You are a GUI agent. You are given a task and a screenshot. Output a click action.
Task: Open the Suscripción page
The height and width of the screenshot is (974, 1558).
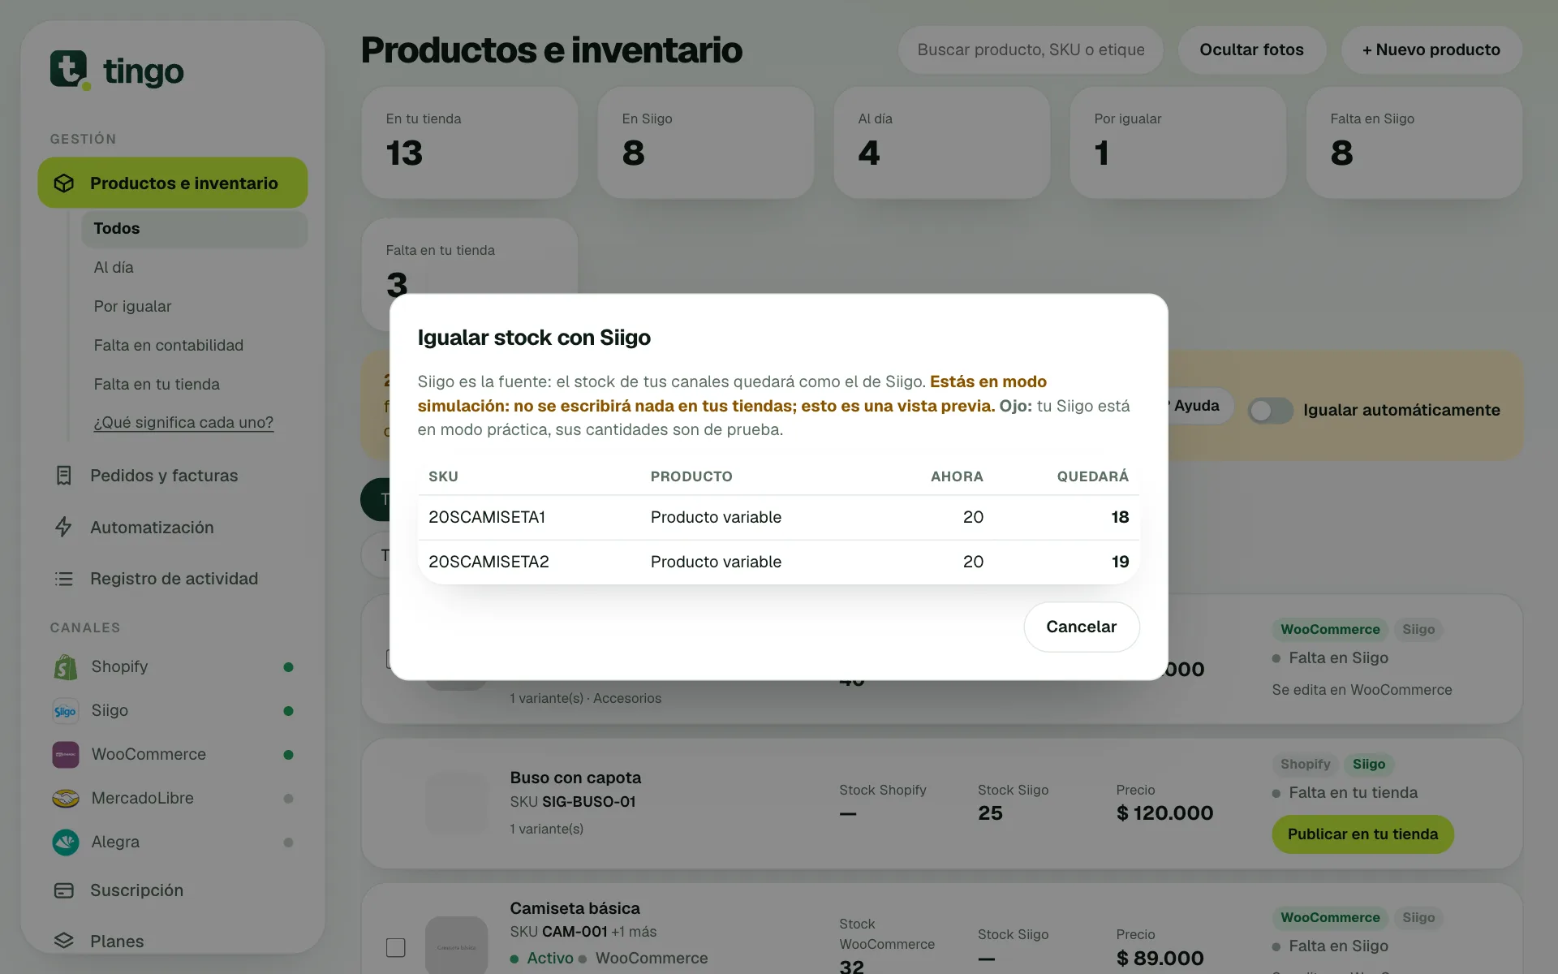tap(136, 890)
